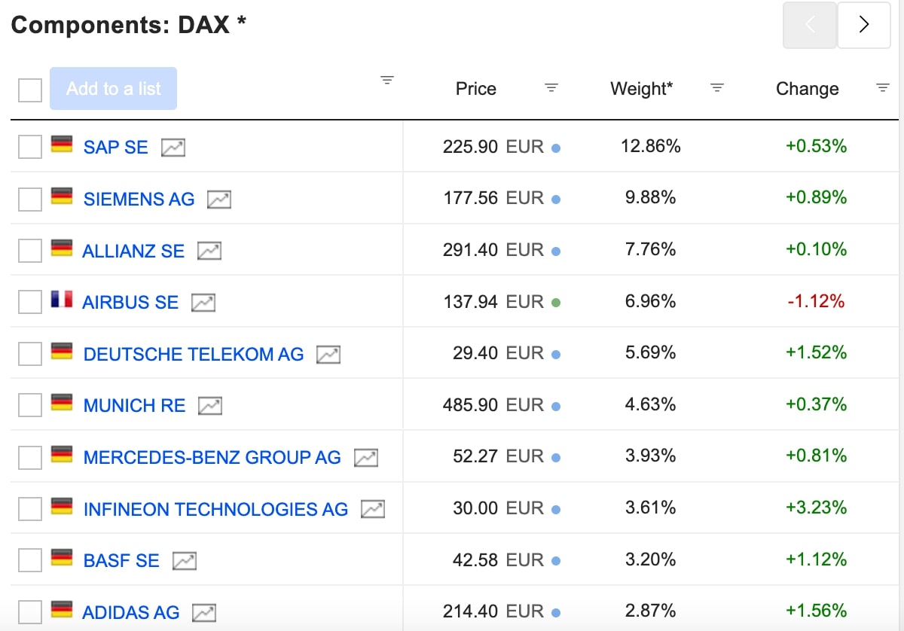Open the ALLIANZ SE stock link

(x=133, y=251)
